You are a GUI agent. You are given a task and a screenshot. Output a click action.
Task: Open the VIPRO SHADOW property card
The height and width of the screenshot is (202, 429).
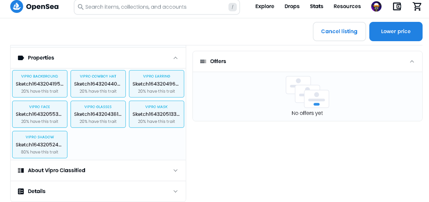pyautogui.click(x=40, y=145)
